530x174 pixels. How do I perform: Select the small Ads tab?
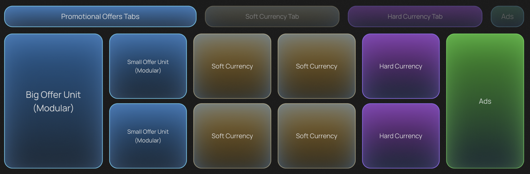(x=507, y=17)
